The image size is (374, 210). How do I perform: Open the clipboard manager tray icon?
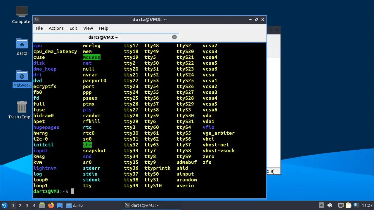click(x=348, y=205)
